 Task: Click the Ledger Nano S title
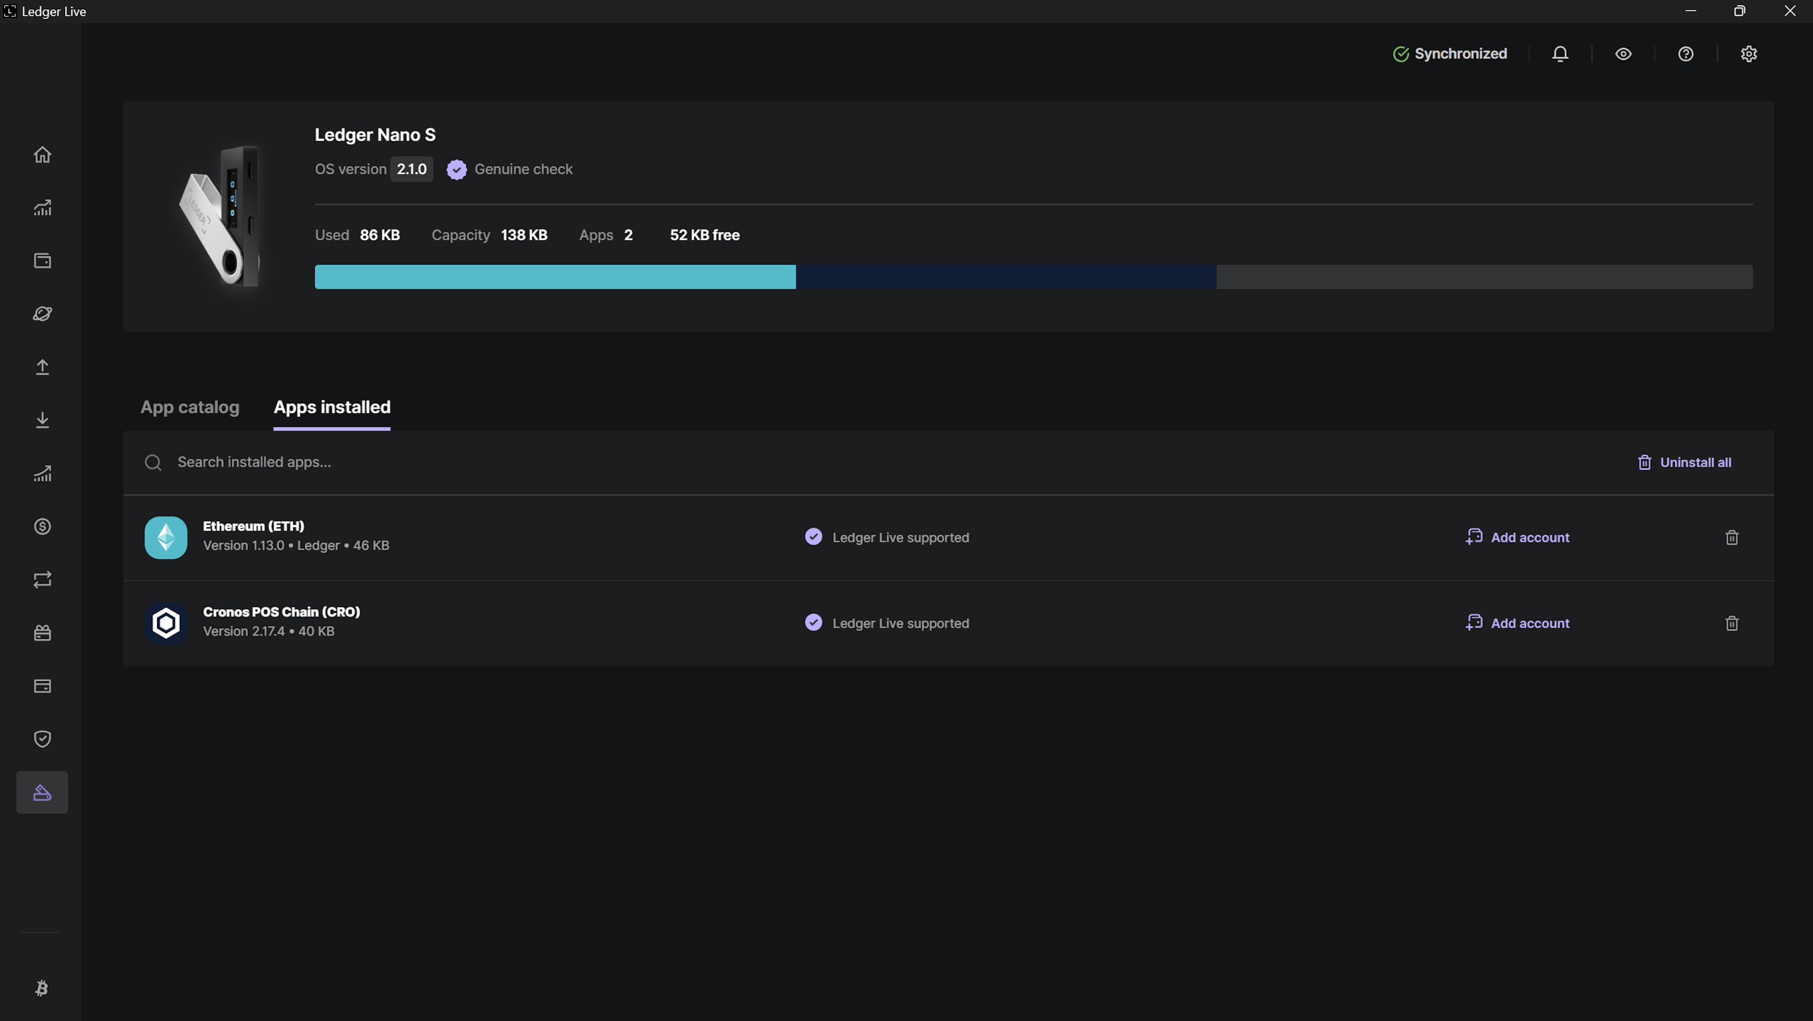click(375, 135)
